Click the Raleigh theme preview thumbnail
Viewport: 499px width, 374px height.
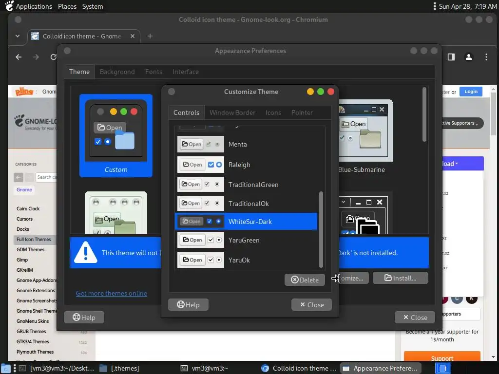[200, 165]
